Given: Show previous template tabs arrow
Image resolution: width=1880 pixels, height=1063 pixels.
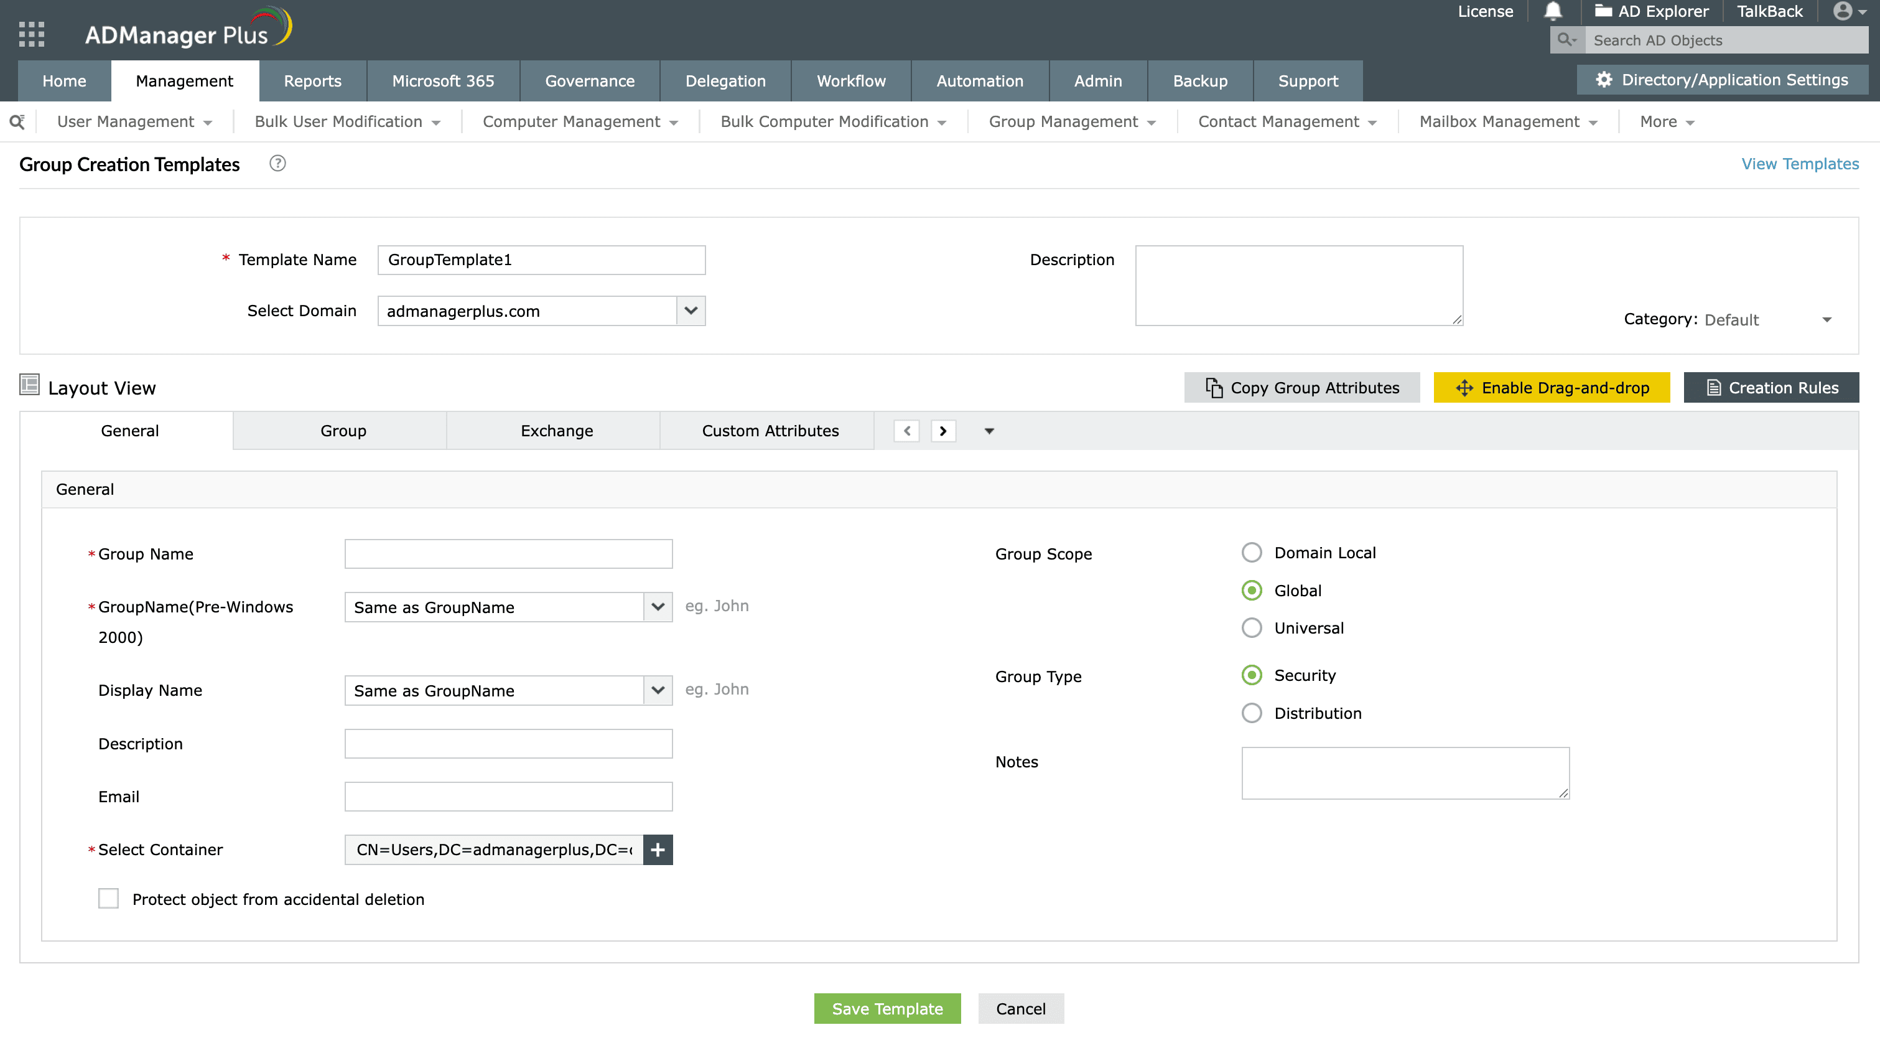Looking at the screenshot, I should [906, 431].
